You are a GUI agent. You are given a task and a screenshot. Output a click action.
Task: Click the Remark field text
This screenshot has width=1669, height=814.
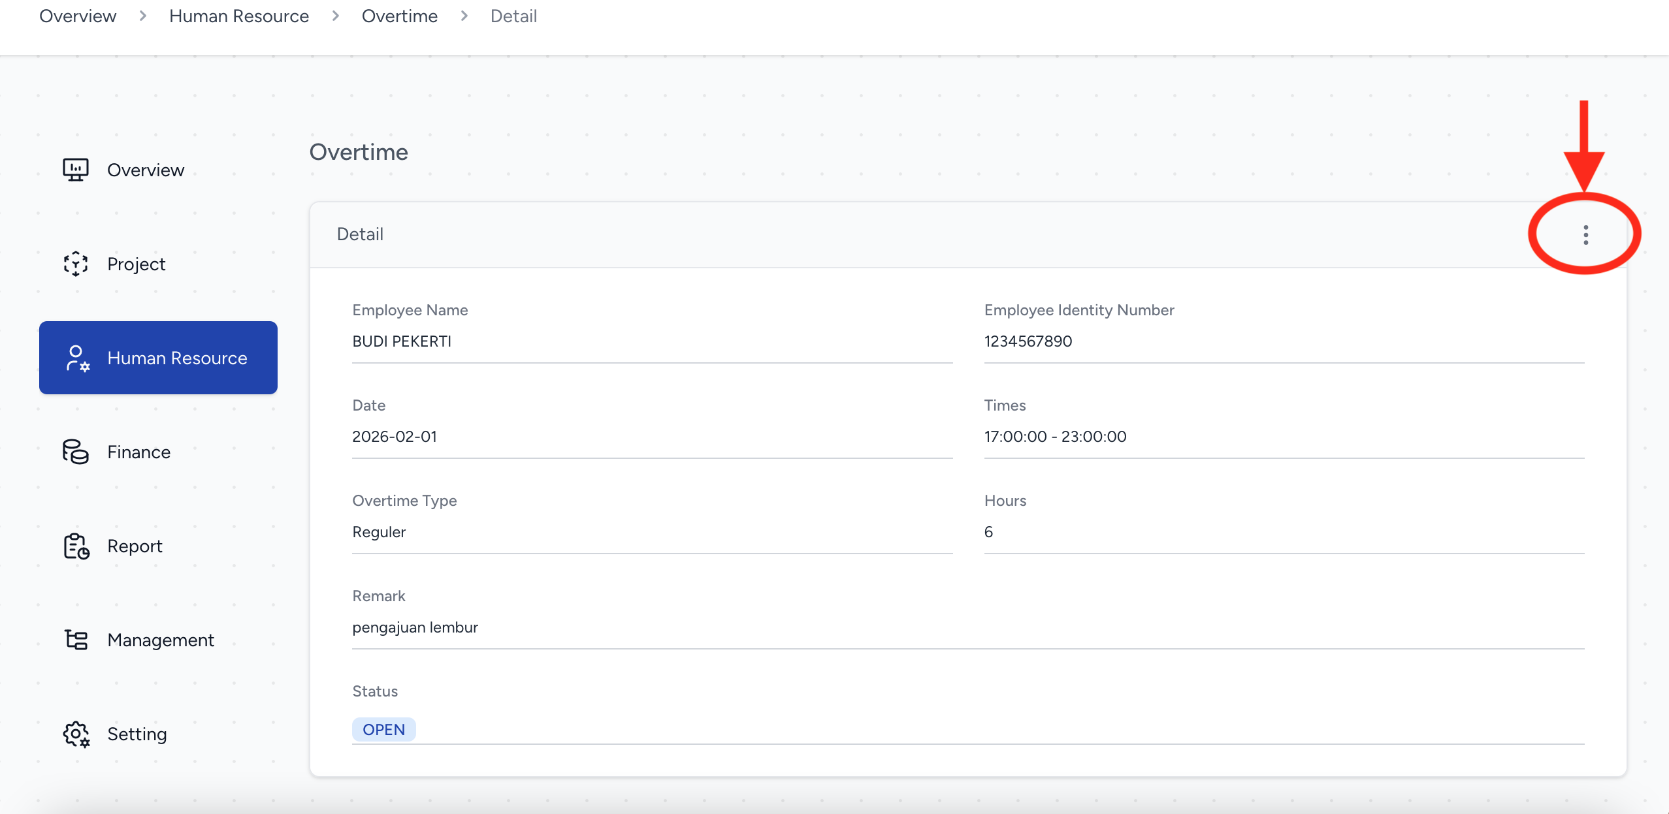pos(415,627)
